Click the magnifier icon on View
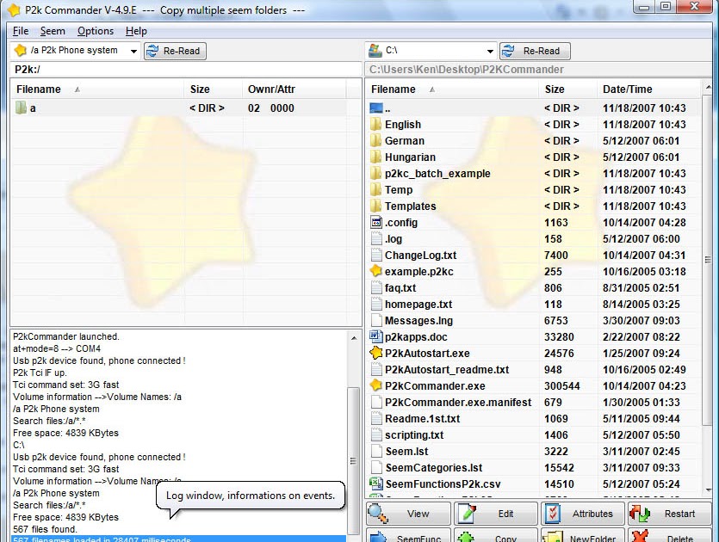719x542 pixels. (378, 513)
